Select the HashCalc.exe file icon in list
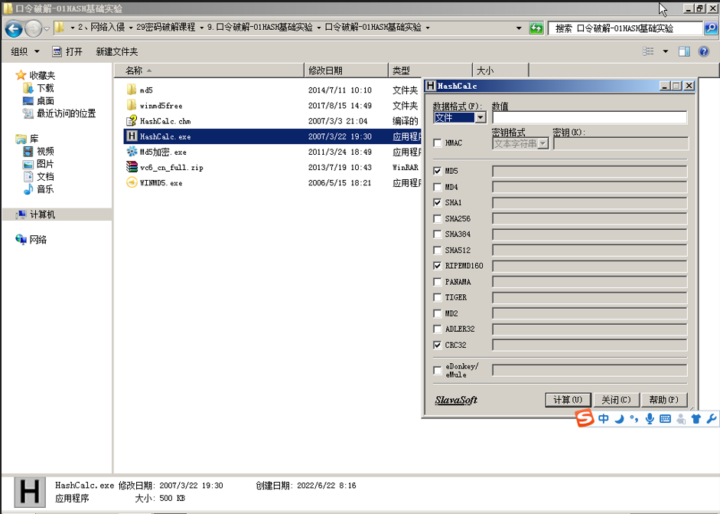 coord(132,136)
